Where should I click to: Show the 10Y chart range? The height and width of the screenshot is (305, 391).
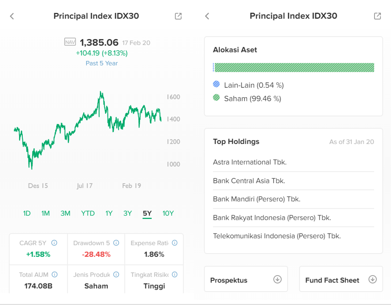click(168, 213)
